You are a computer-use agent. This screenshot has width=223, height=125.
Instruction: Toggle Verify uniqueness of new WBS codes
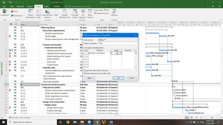pyautogui.click(x=85, y=73)
